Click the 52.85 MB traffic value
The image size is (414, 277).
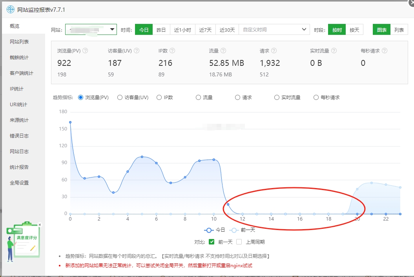(x=226, y=63)
